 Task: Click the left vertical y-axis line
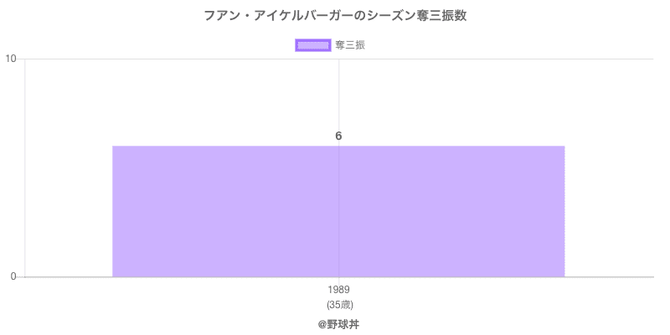pos(25,167)
